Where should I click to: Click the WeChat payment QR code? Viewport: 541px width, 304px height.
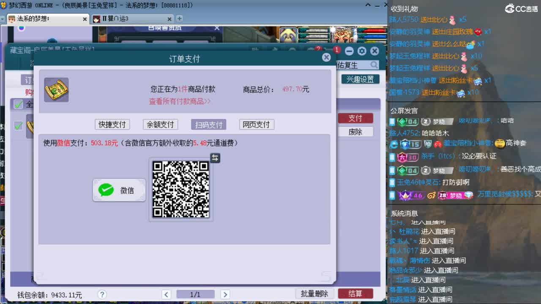(x=181, y=190)
